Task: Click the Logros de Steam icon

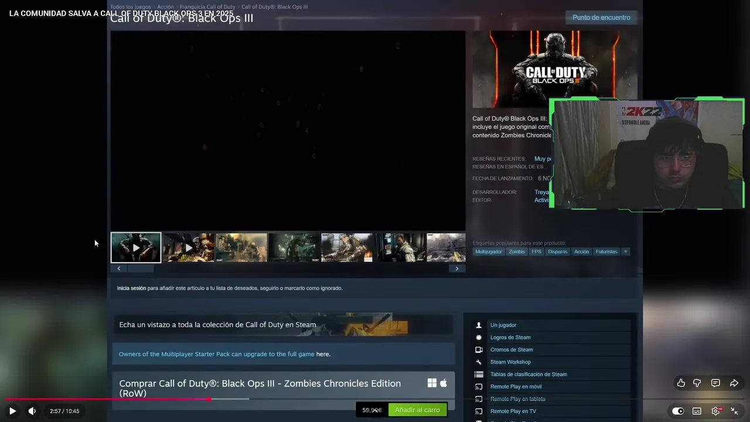Action: click(x=479, y=338)
